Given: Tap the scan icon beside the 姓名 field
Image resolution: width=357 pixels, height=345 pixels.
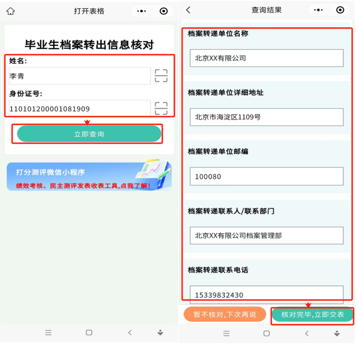Looking at the screenshot, I should click(x=161, y=75).
